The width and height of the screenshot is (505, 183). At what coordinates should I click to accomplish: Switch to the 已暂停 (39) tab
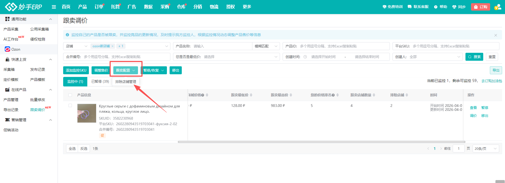point(100,82)
